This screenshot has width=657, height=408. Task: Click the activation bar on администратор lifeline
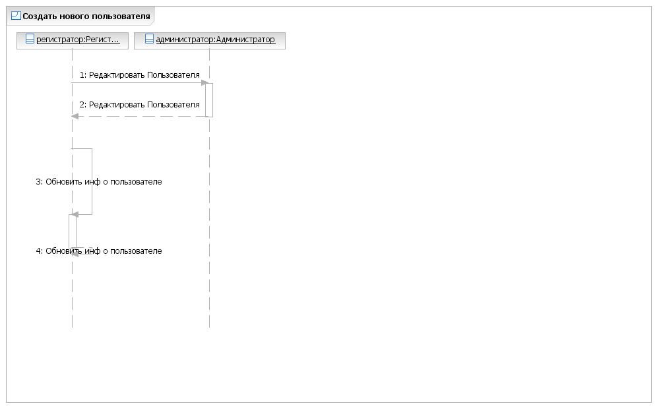(209, 100)
